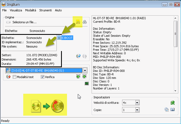
Task: Click the Seleziona un file text
Action: (25, 22)
